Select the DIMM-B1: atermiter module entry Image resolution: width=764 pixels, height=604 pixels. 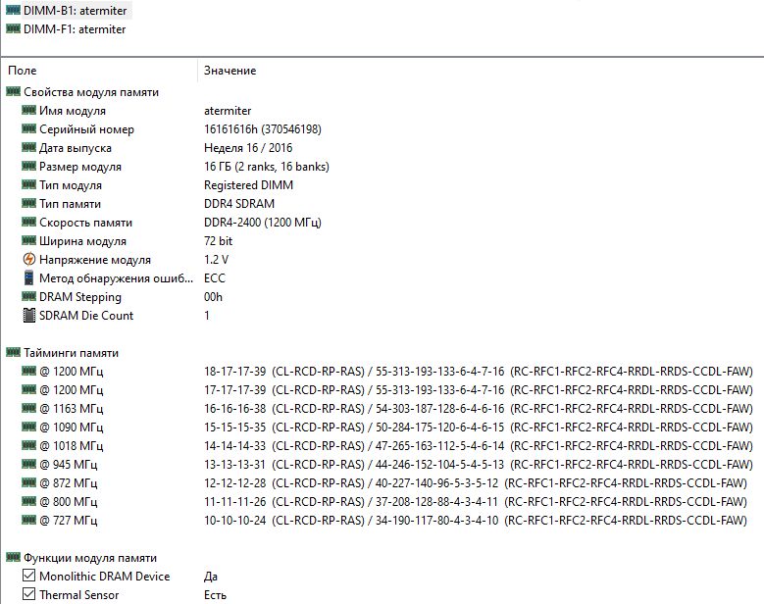[x=76, y=10]
